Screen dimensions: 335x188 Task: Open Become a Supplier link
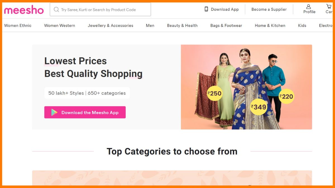click(269, 9)
